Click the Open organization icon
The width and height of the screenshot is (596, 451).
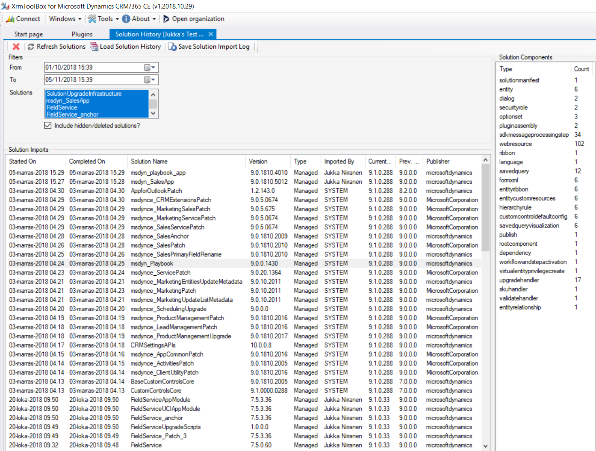pos(166,19)
